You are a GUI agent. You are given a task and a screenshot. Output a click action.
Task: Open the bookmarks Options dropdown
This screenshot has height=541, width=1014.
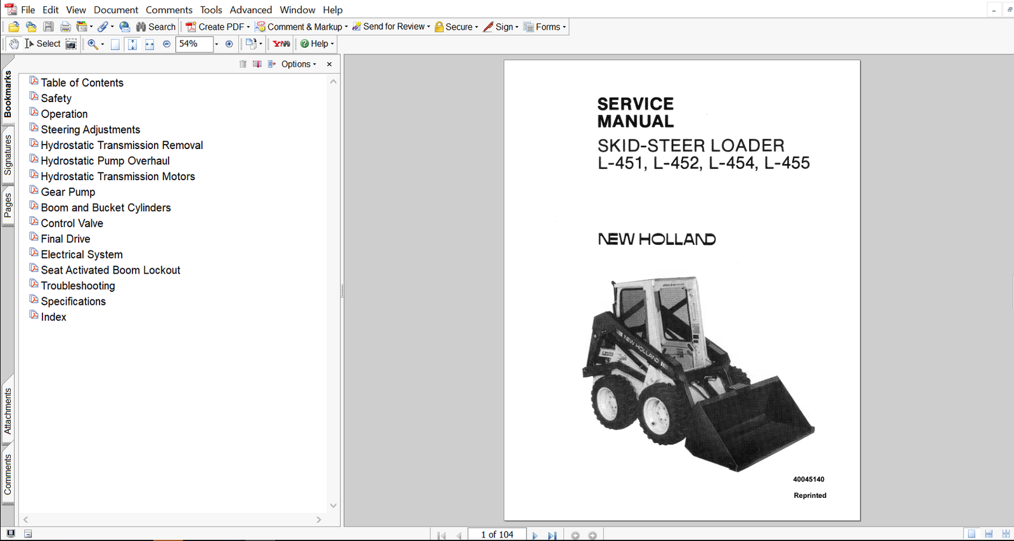[298, 64]
